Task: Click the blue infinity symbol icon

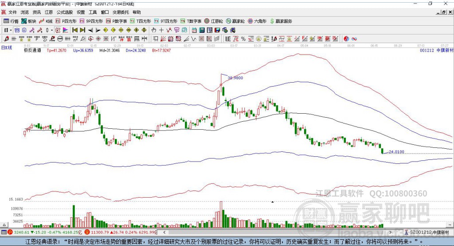Action: tap(354, 39)
